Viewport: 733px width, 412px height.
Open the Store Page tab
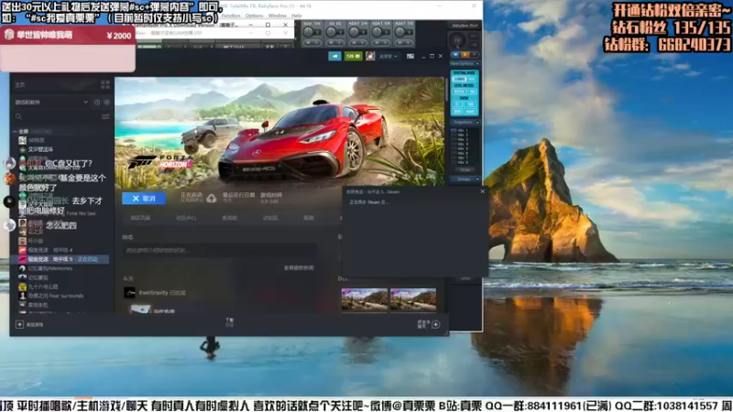(x=140, y=218)
